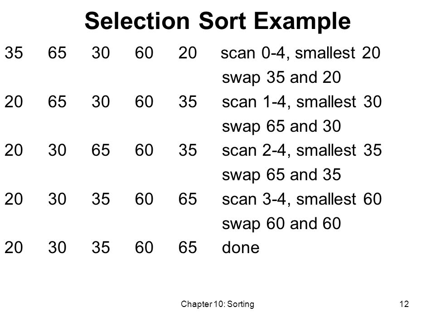Click 35 ending the third row
Image resolution: width=435 pixels, height=326 pixels.
pyautogui.click(x=188, y=150)
